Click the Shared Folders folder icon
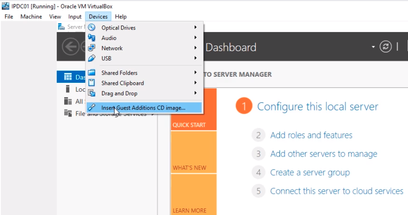408x215 pixels. click(x=92, y=72)
